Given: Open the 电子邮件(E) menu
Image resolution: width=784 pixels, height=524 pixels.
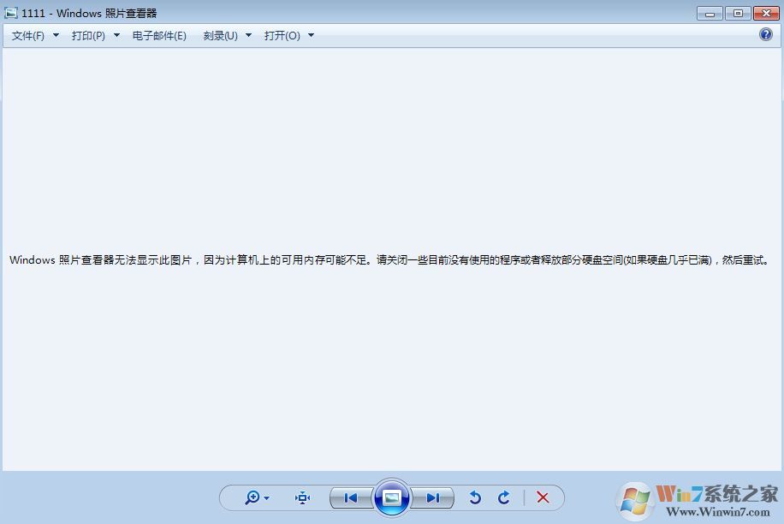Looking at the screenshot, I should (x=158, y=35).
